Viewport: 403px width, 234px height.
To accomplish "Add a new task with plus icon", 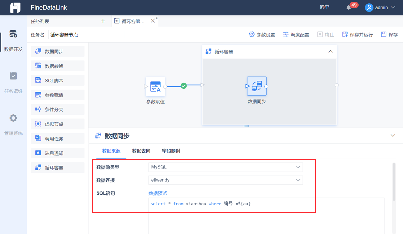I will [x=103, y=21].
